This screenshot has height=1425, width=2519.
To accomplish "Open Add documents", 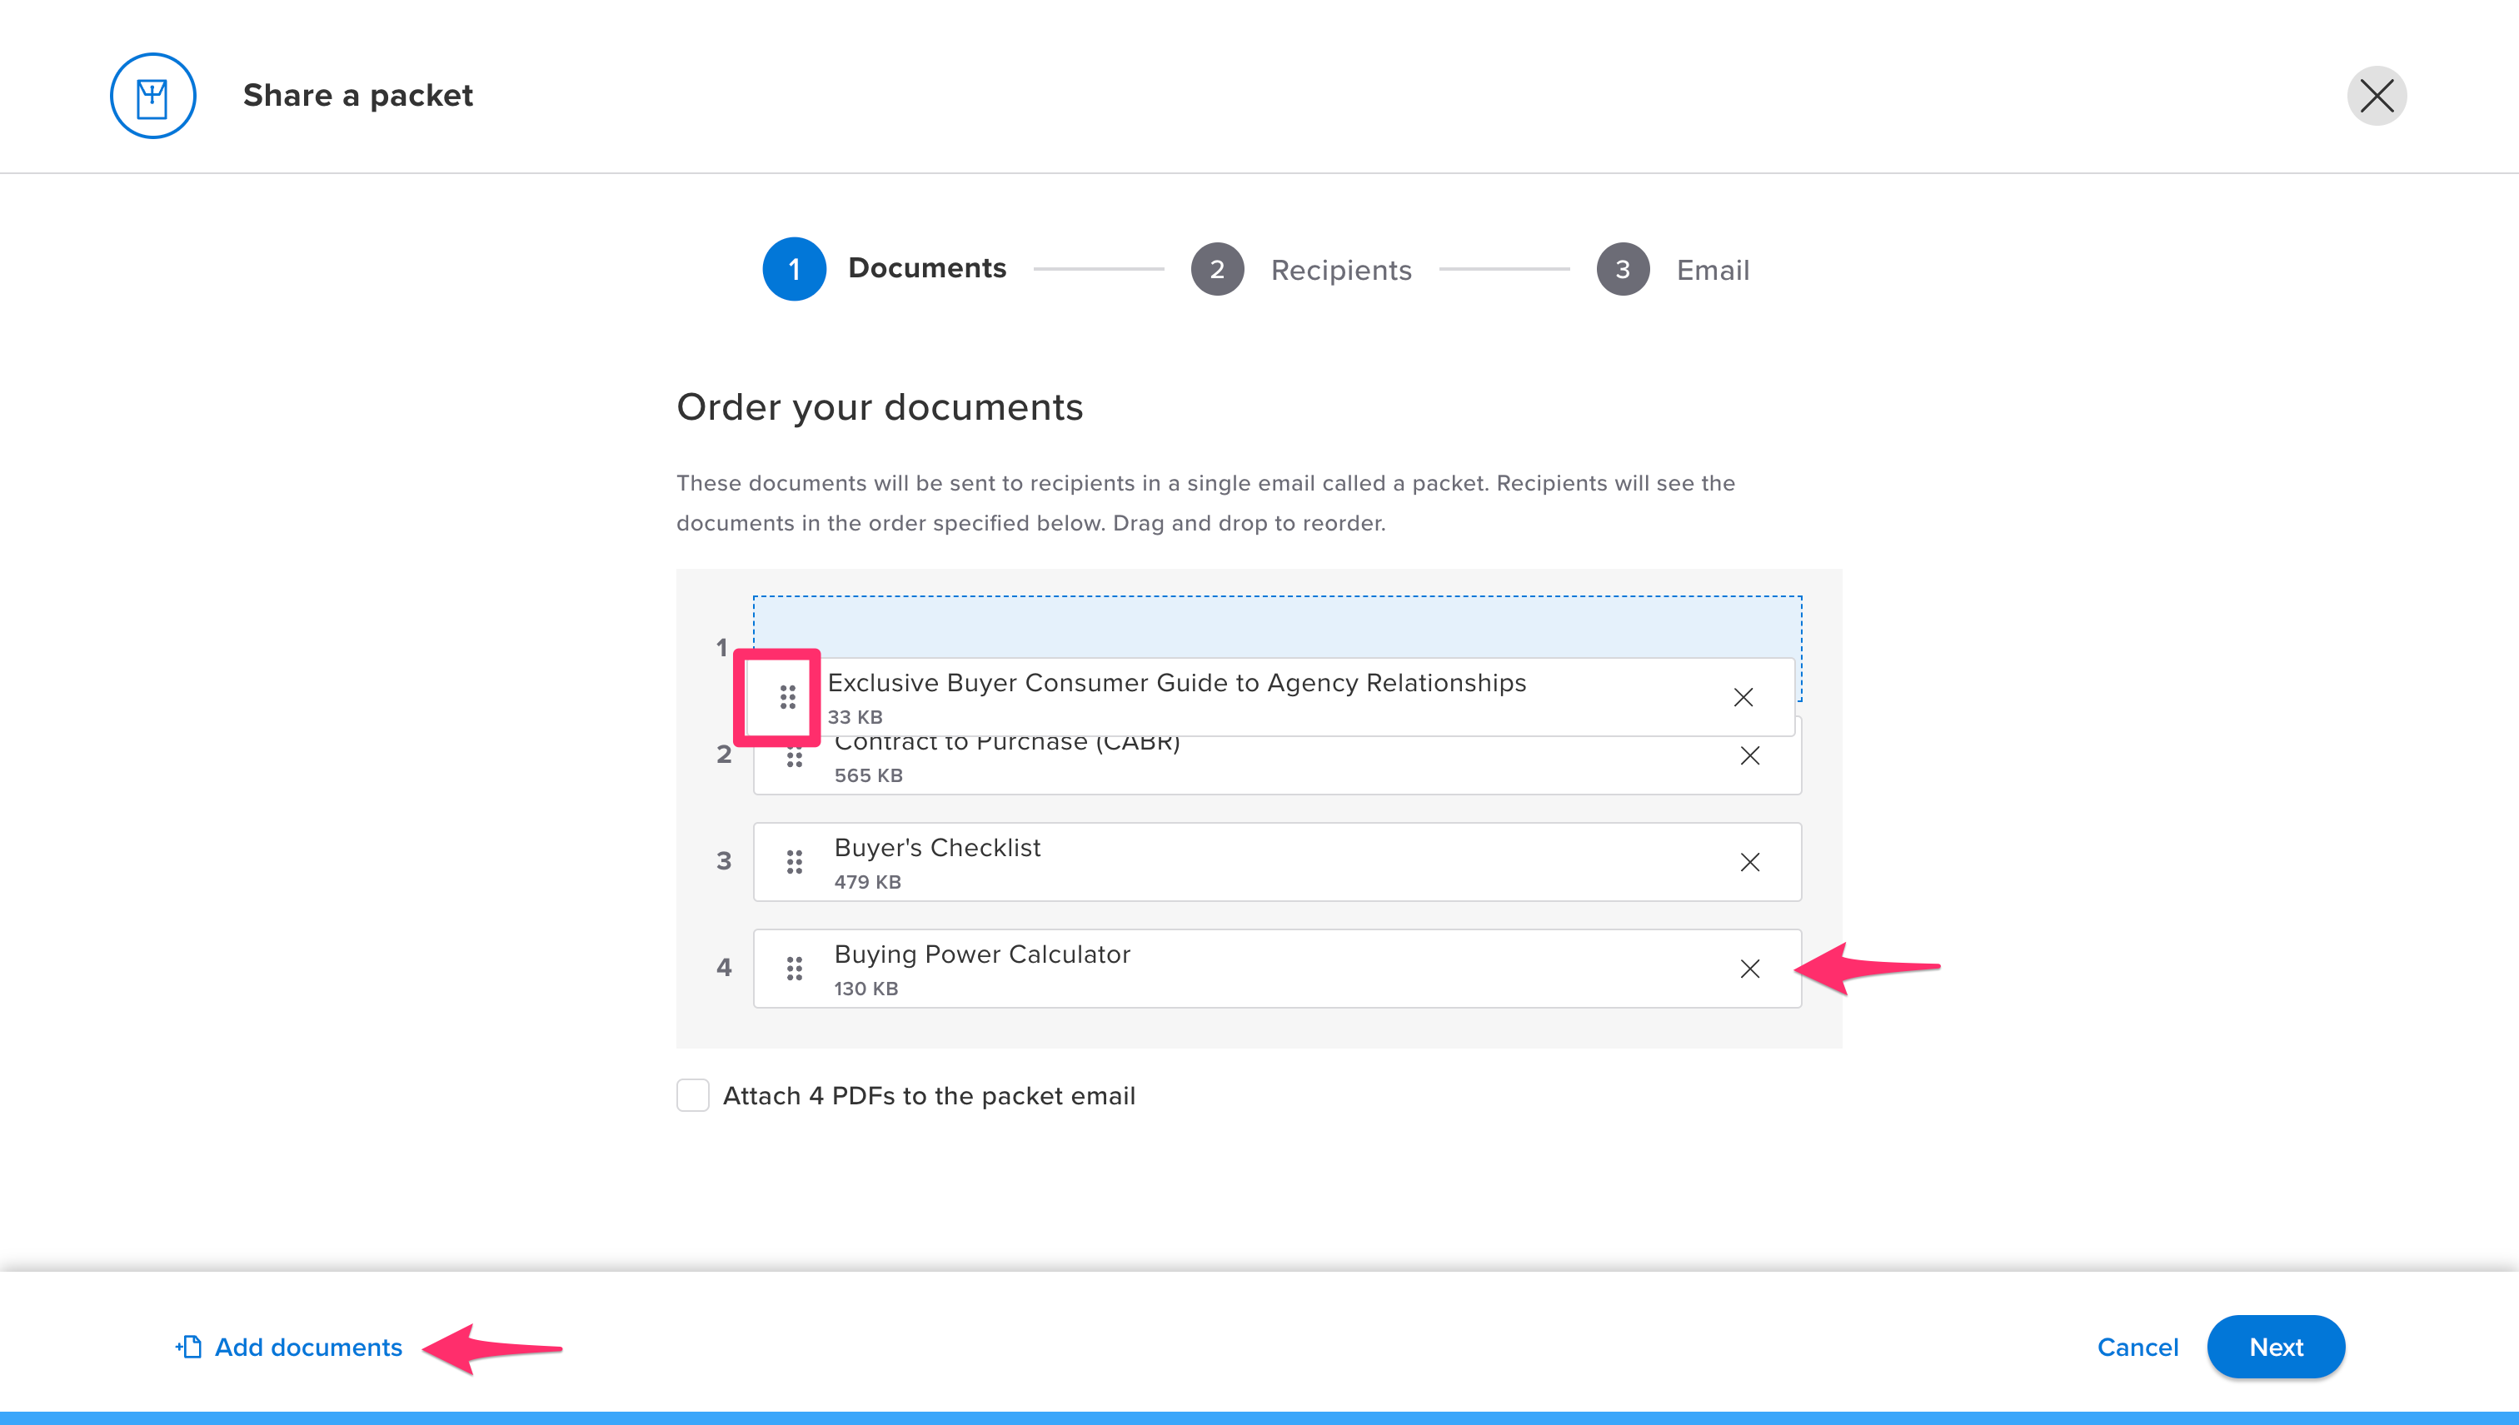I will (x=307, y=1347).
